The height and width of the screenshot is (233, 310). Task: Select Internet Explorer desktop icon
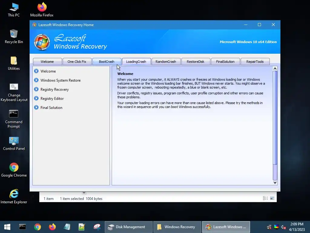[14, 197]
